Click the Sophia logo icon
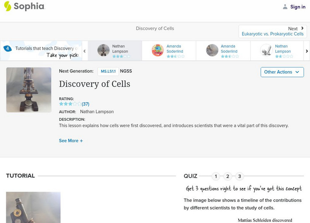Image resolution: width=310 pixels, height=223 pixels. pos(8,6)
